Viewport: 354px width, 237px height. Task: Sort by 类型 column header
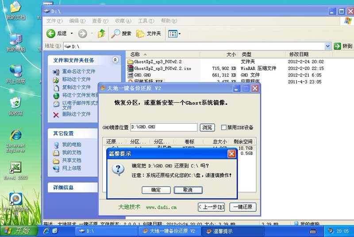262,54
